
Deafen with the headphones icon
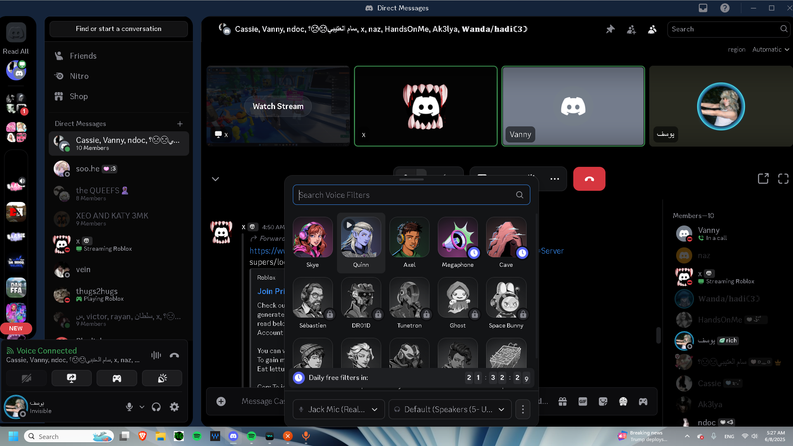click(x=156, y=407)
